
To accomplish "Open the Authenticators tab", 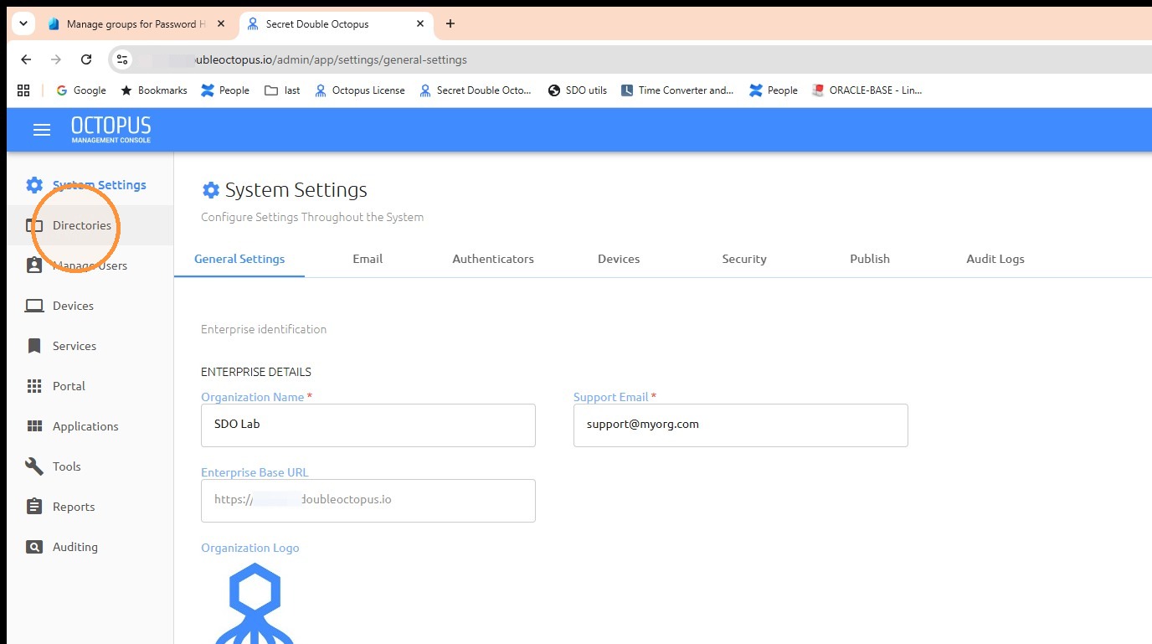I will click(493, 259).
